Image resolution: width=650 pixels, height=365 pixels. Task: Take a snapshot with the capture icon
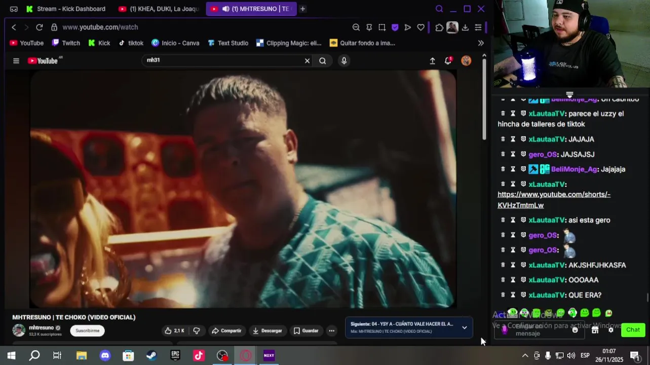coord(382,27)
